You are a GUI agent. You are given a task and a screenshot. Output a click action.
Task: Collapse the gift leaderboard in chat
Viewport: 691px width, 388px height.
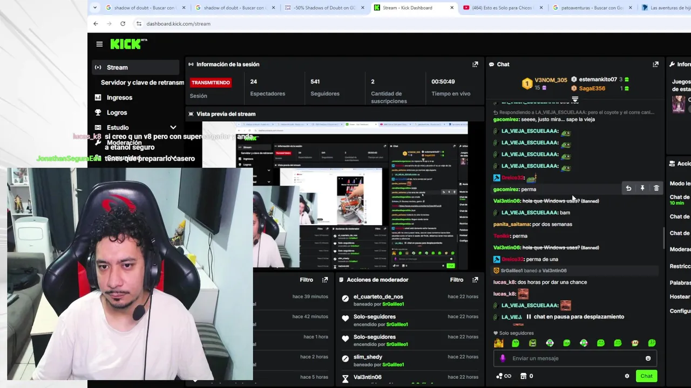coord(575,99)
